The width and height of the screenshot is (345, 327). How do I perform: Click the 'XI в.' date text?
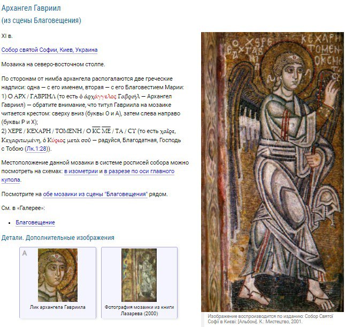(7, 36)
